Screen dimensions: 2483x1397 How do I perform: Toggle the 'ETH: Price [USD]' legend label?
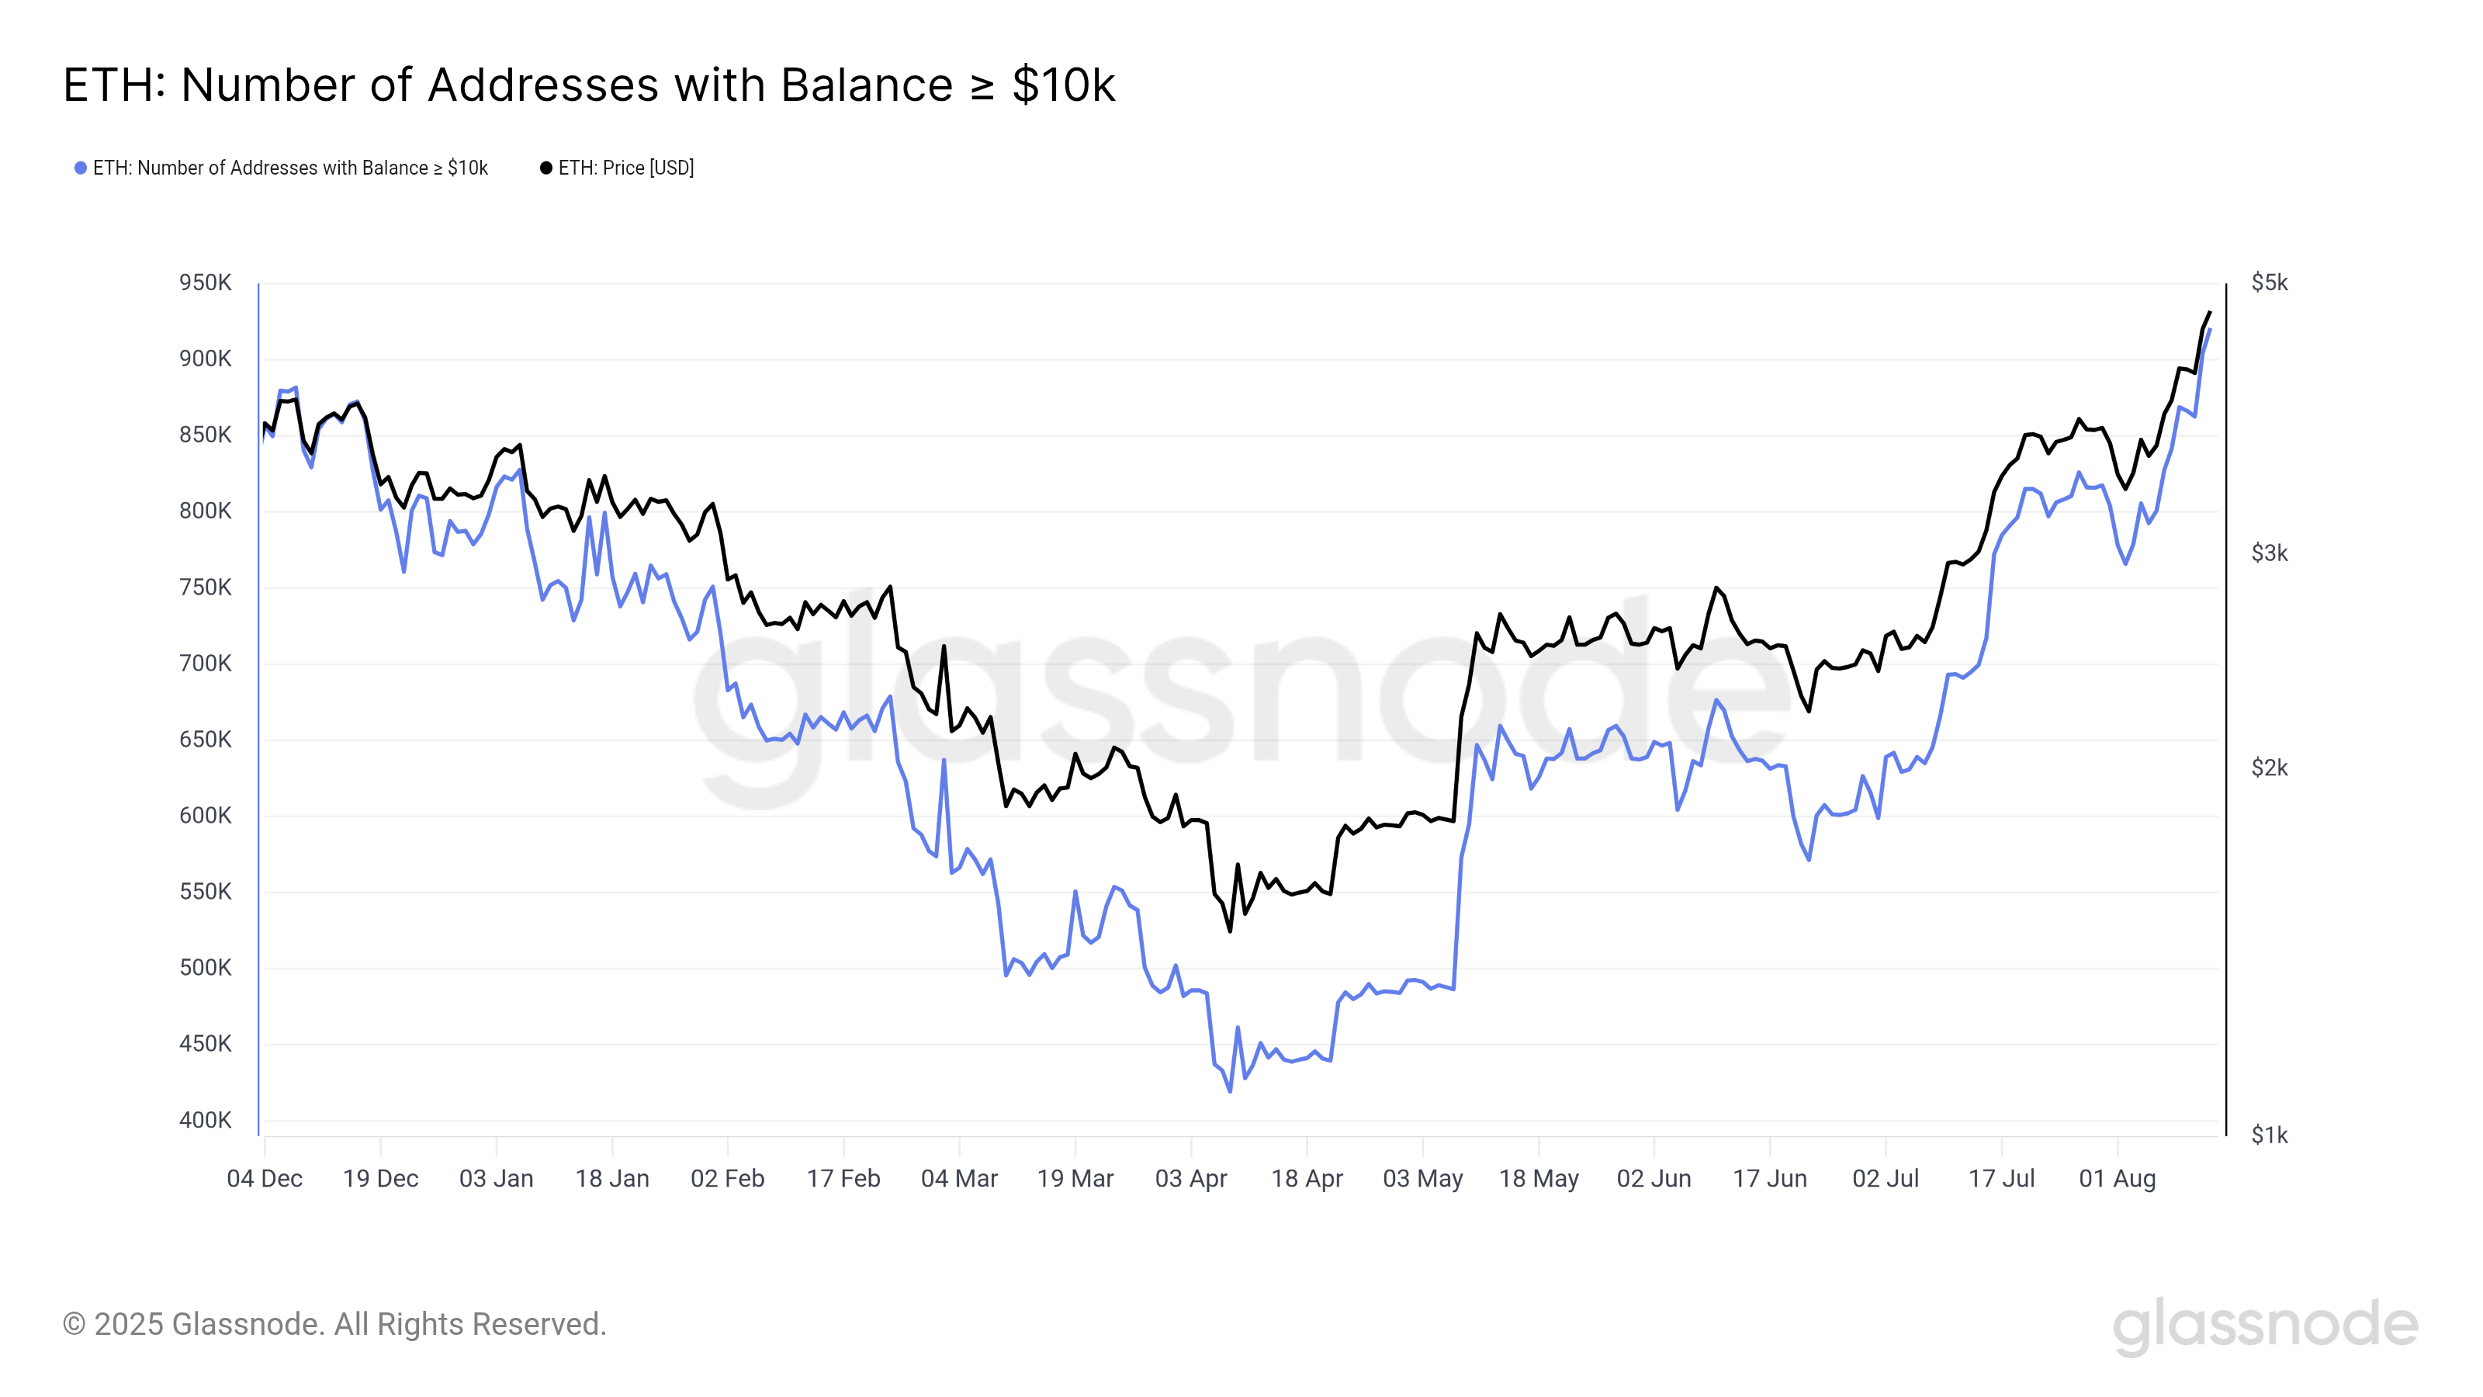[625, 168]
